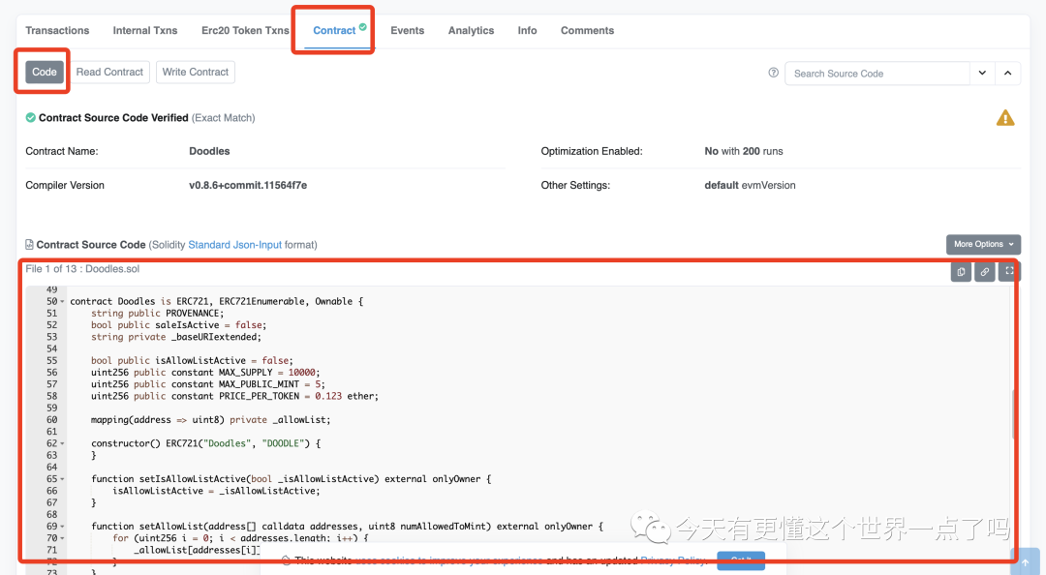Click the green verified icon beside Contract Source Code Verified

point(31,117)
